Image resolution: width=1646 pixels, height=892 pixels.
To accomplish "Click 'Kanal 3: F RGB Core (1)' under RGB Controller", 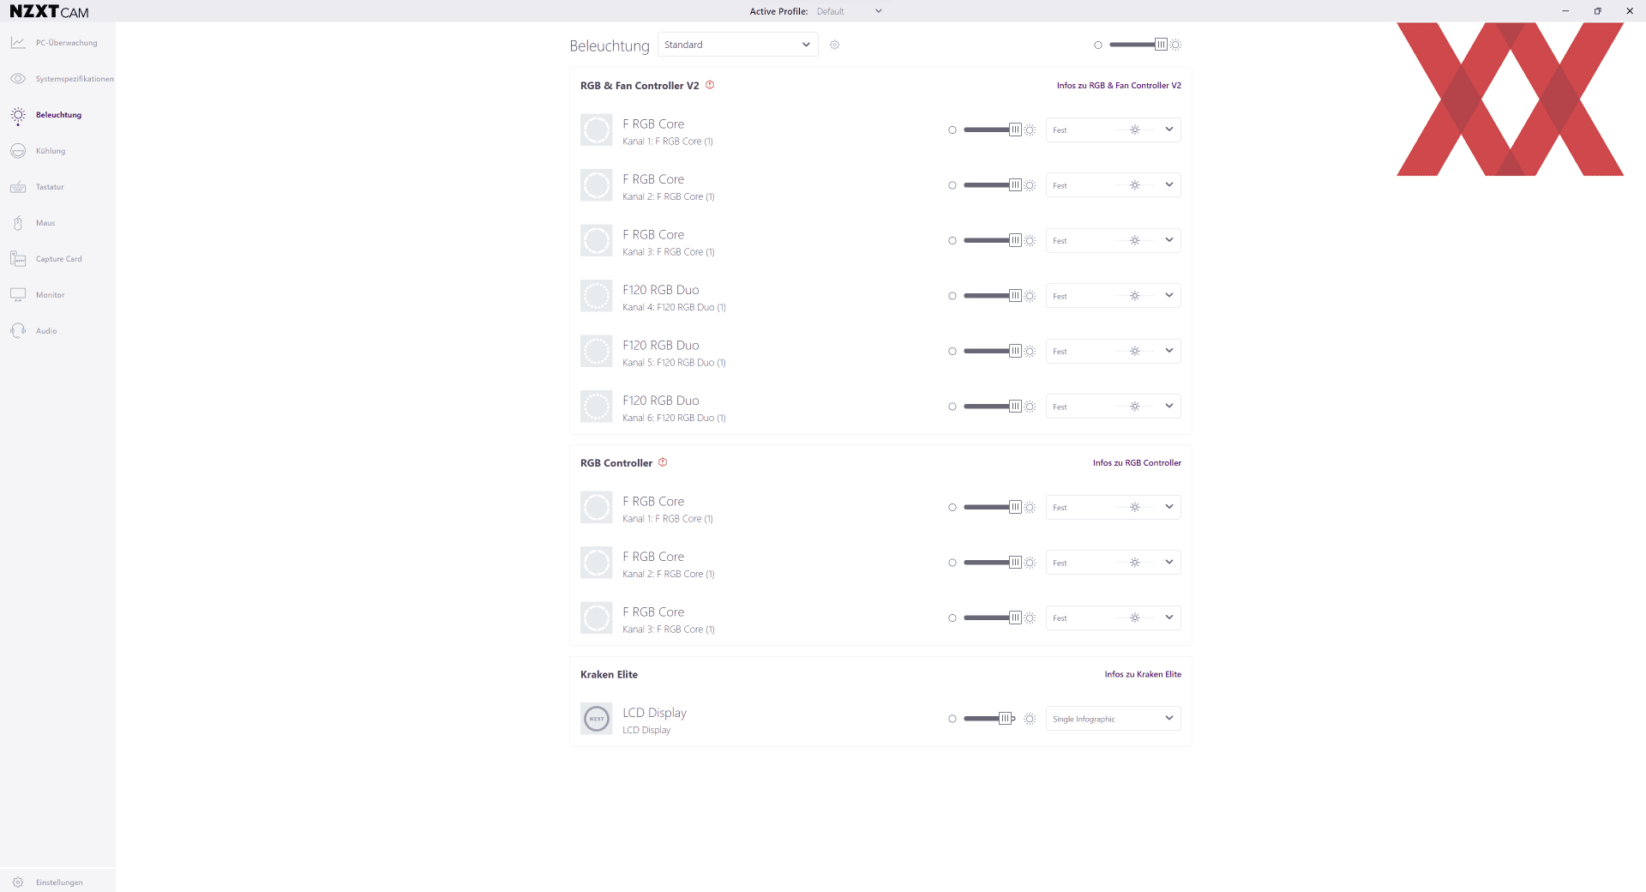I will [669, 630].
